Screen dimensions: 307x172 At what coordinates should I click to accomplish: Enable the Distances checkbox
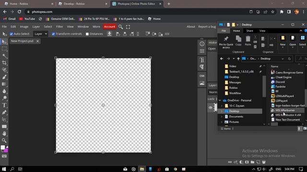point(87,34)
